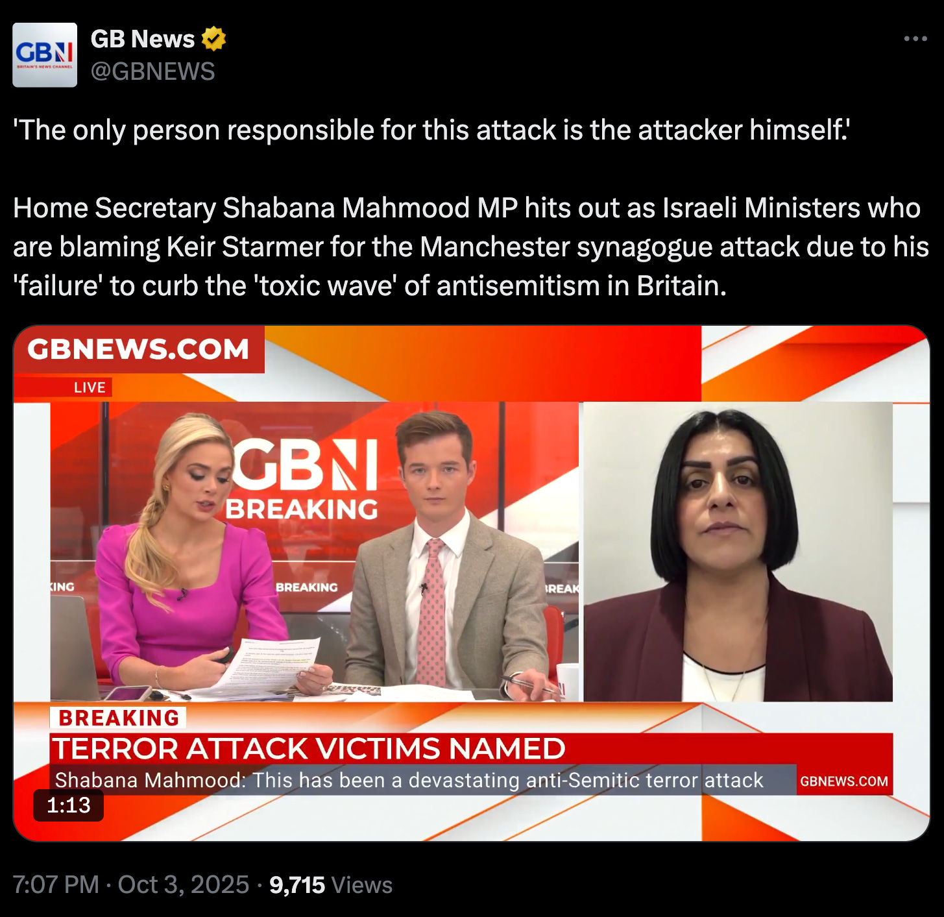Click the Oct 3, 2025 date
This screenshot has height=917, width=944.
[184, 885]
